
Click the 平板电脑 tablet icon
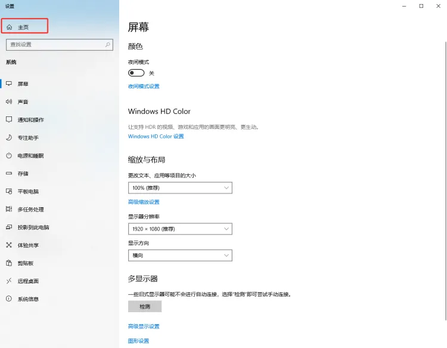point(9,191)
